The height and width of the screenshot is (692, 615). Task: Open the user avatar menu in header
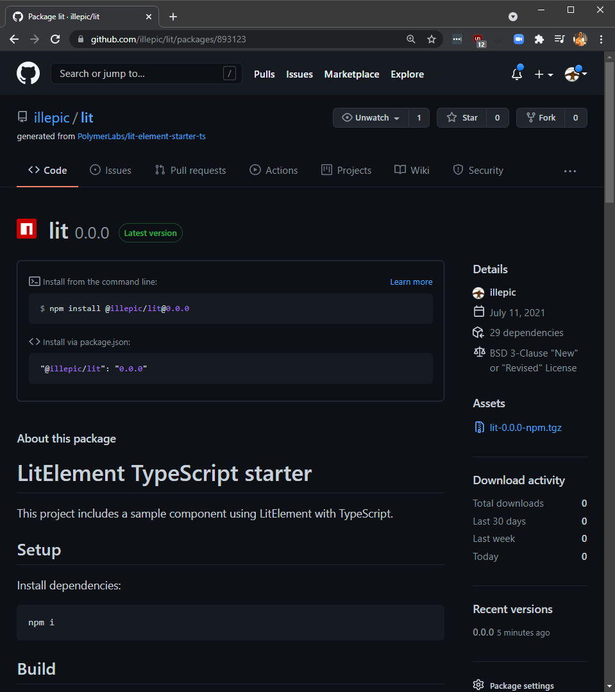(x=575, y=74)
